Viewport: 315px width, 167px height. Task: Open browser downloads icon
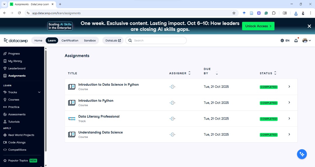point(296,13)
